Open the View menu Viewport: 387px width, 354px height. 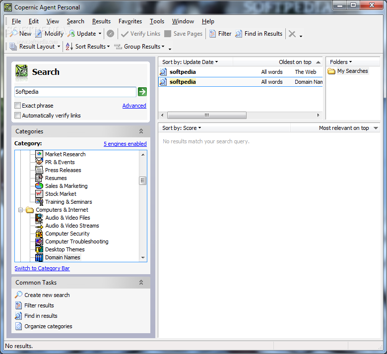[53, 21]
